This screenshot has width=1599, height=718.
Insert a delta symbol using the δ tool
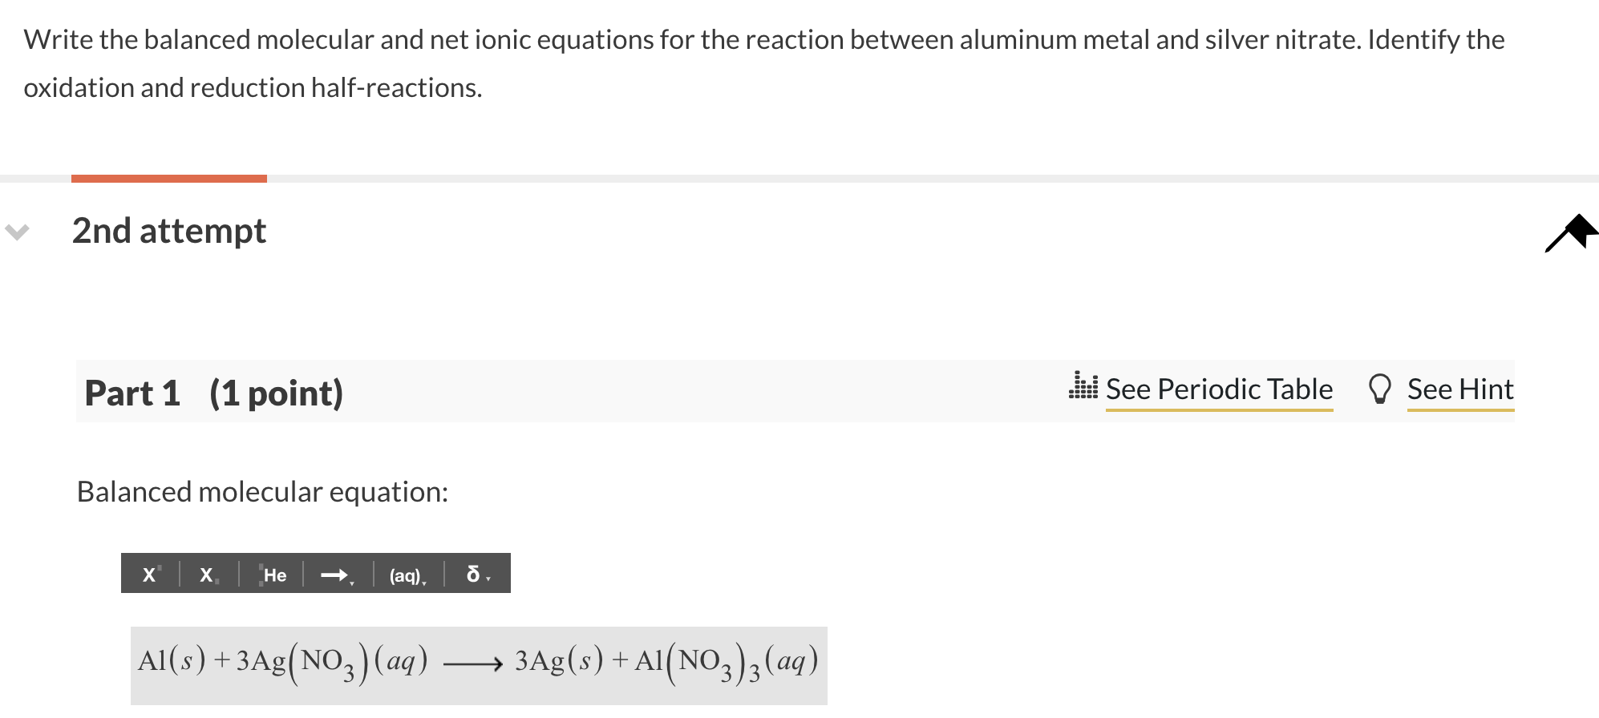pyautogui.click(x=473, y=573)
